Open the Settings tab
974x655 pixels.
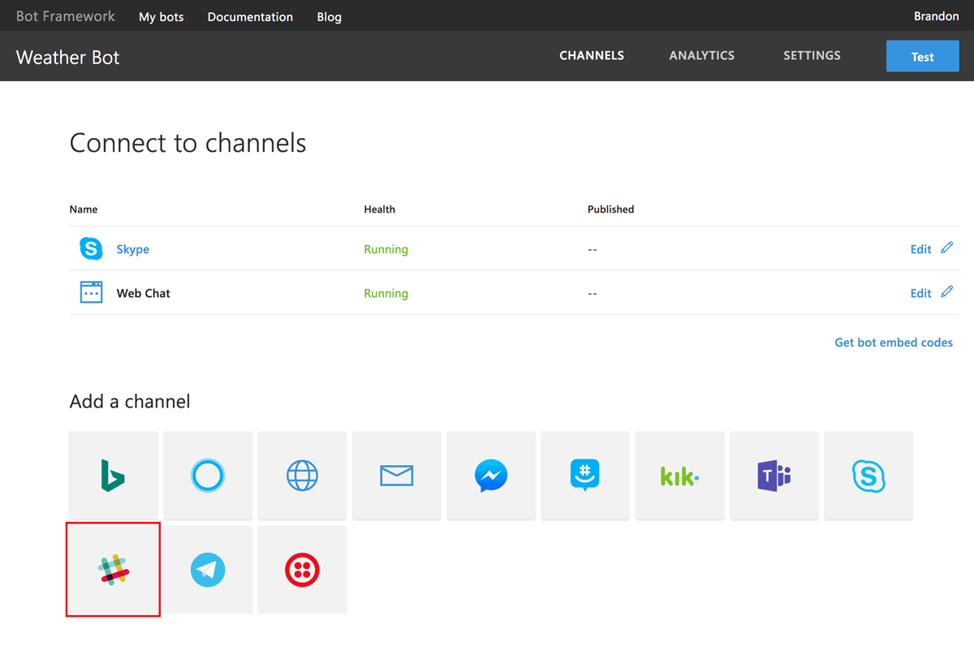pyautogui.click(x=812, y=56)
